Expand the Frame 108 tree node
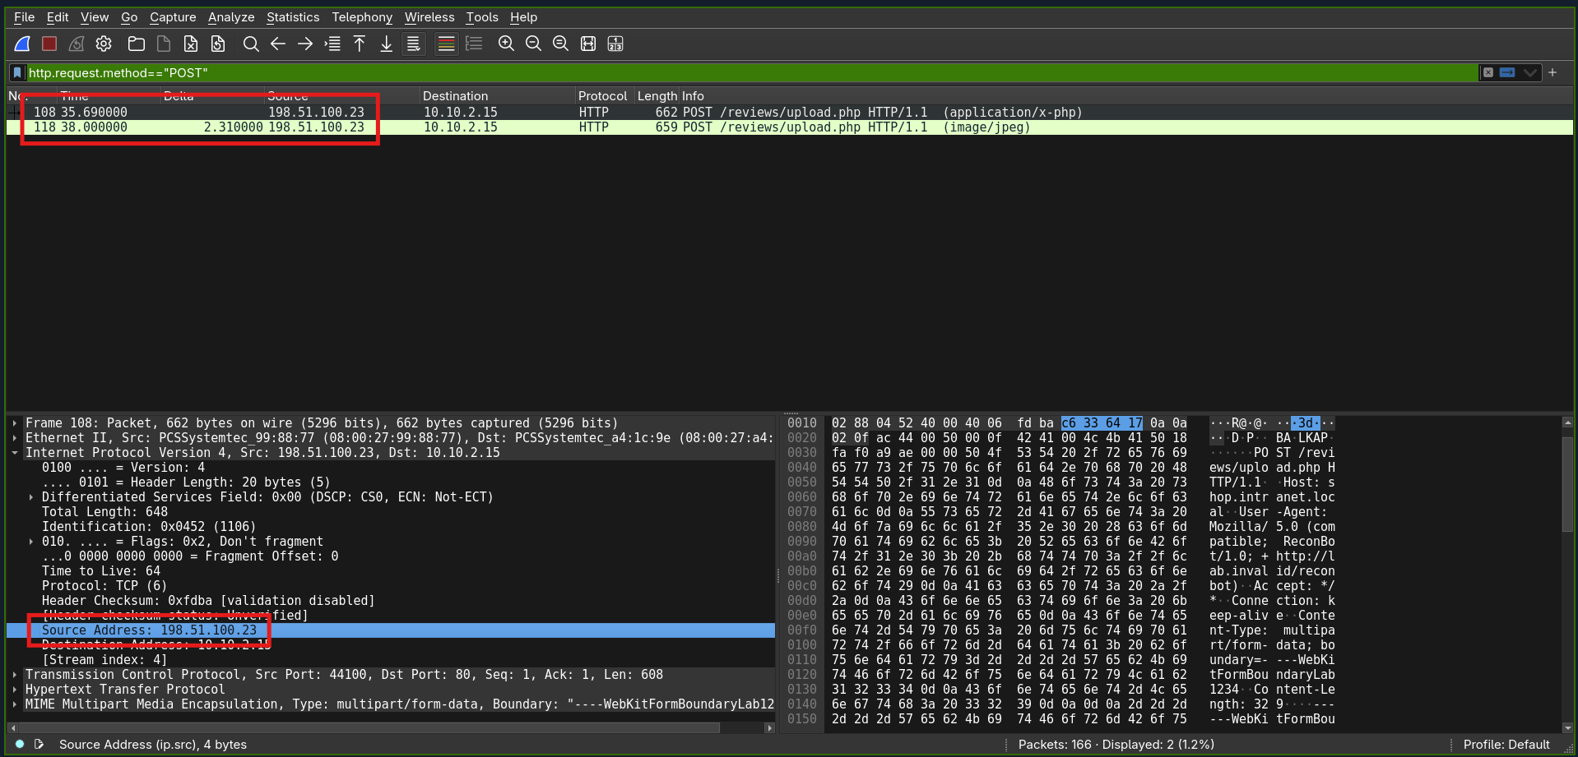The image size is (1578, 757). click(15, 423)
